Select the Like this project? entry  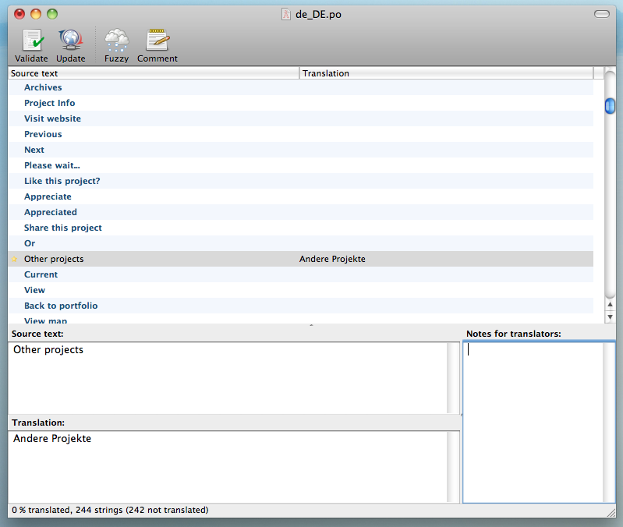pyautogui.click(x=62, y=181)
